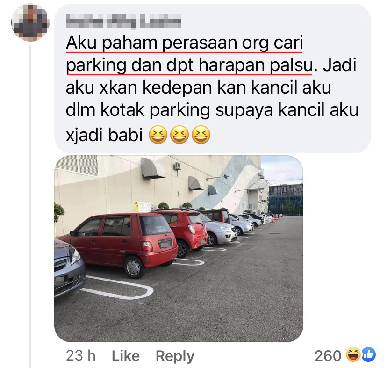Click the underlined phrase 'harapan palsu'

(256, 65)
